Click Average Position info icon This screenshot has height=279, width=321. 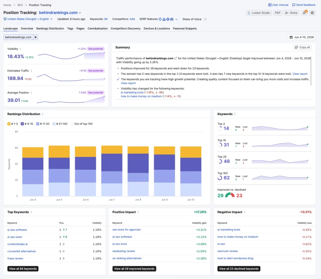click(31, 93)
